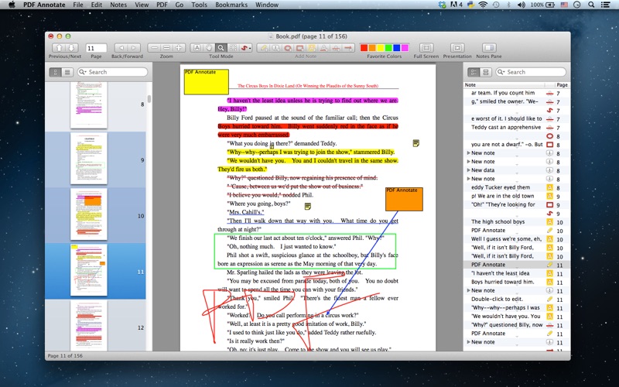Add a line note from the toolbar
Screen dimensions: 619x387
pos(348,48)
